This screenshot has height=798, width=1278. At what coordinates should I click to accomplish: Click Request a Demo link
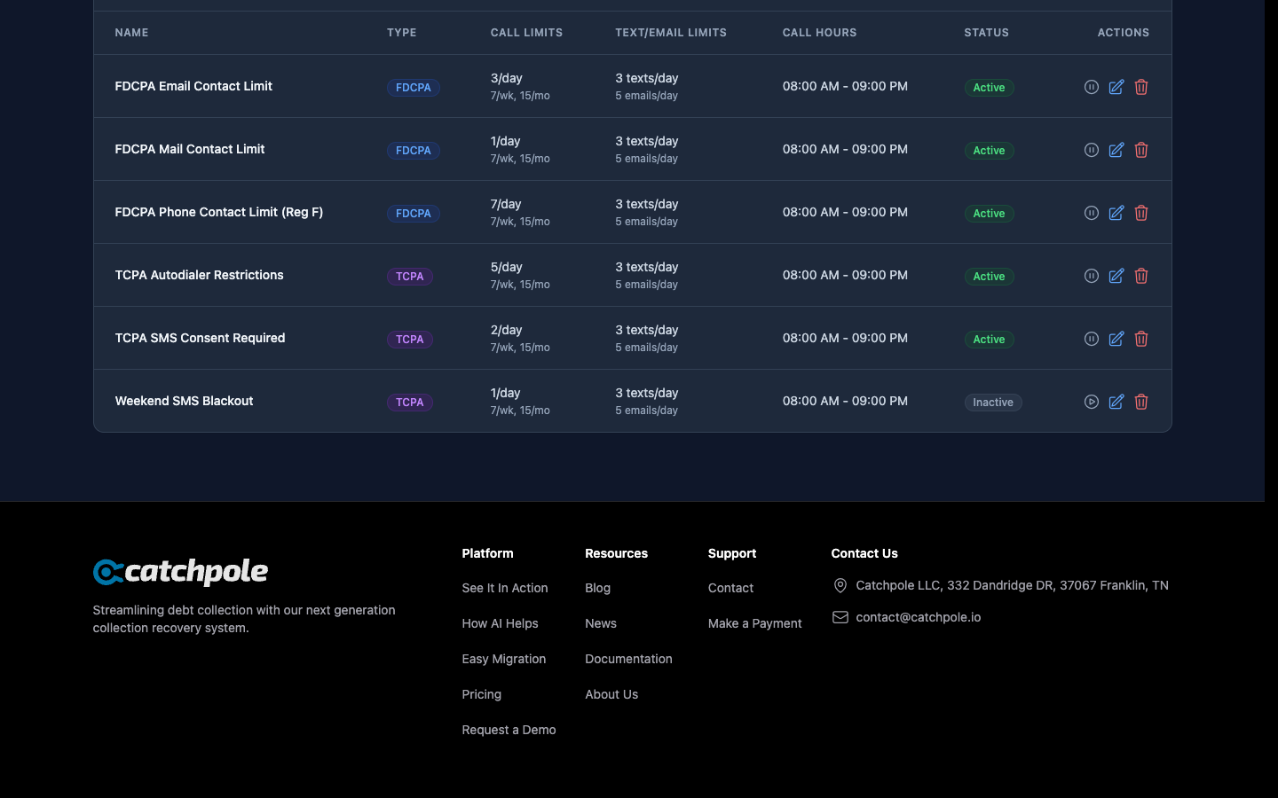tap(509, 730)
